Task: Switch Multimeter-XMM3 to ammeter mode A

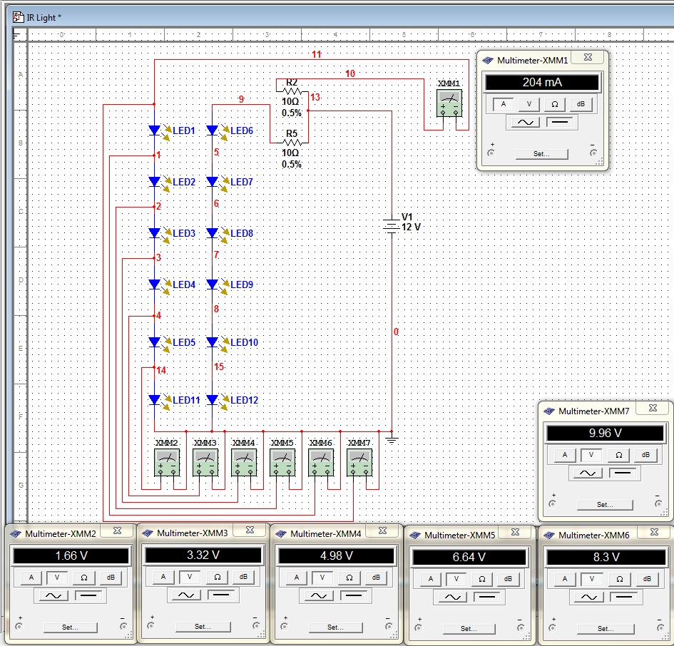Action: (163, 578)
